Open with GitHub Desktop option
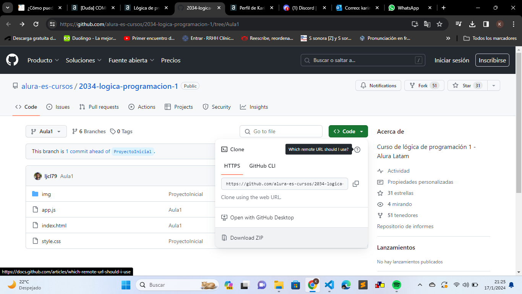Screen dimensions: 522x294 (292, 217)
